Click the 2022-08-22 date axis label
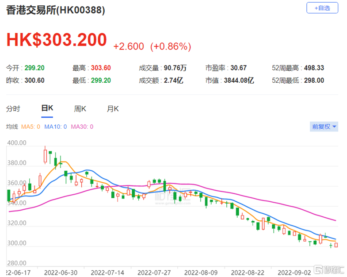Viewport: 347px width, 277px height. [x=248, y=273]
